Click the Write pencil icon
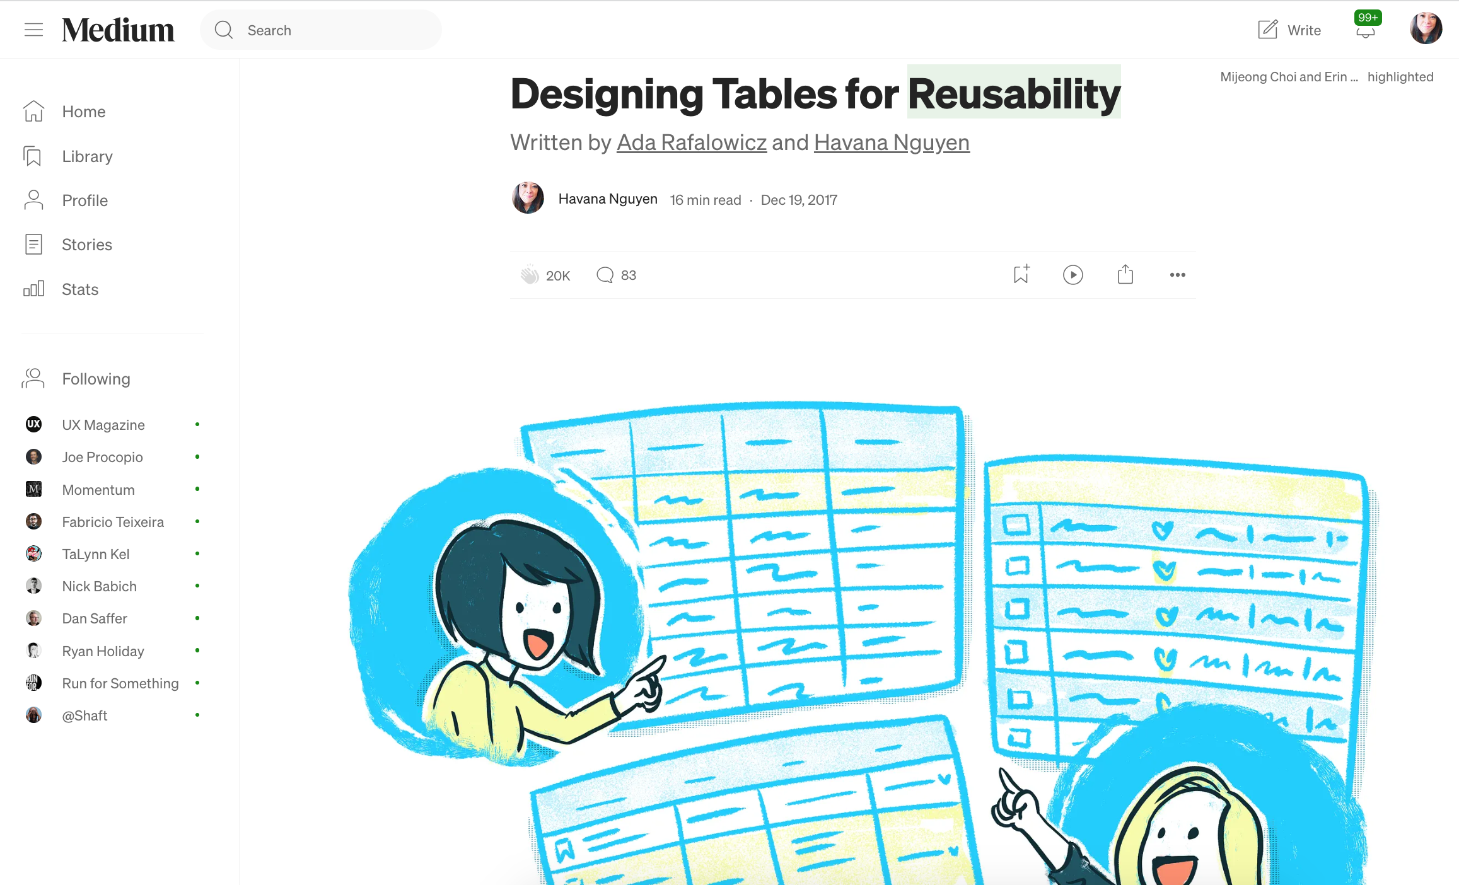The height and width of the screenshot is (885, 1459). pyautogui.click(x=1267, y=30)
